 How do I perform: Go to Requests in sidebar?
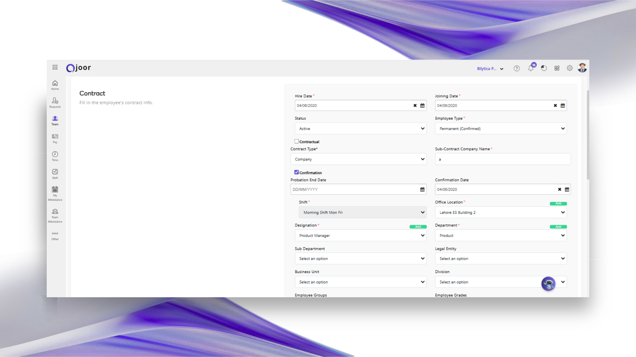(55, 102)
